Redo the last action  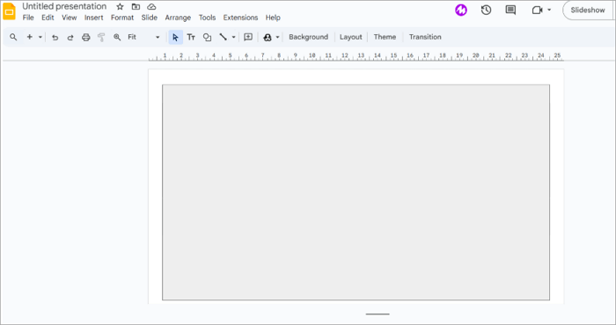point(70,37)
